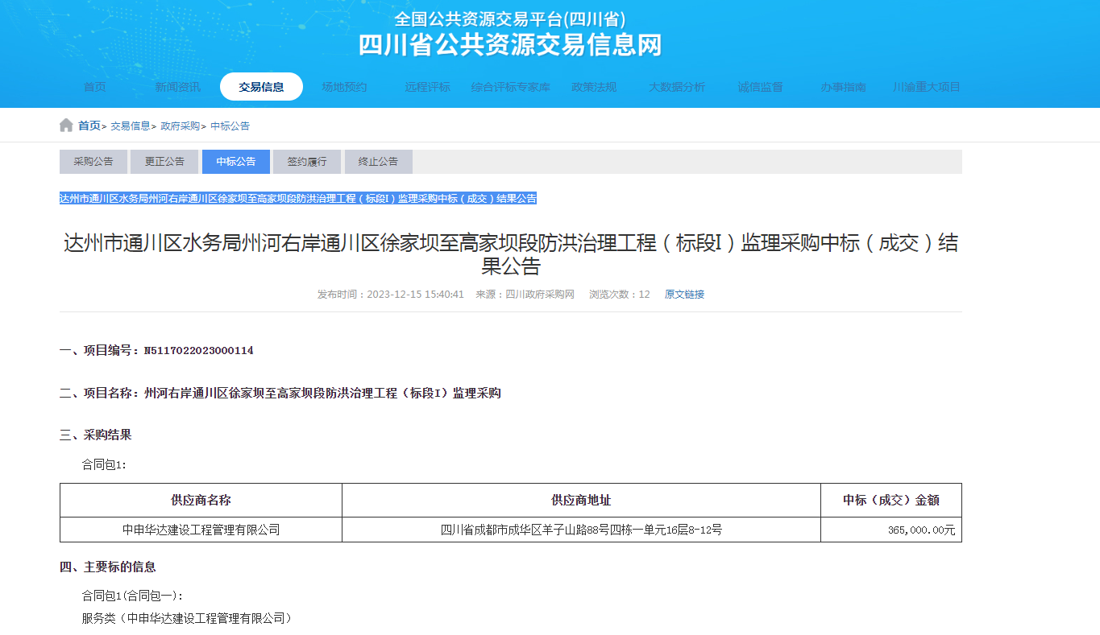This screenshot has height=635, width=1100.
Task: Switch to the 签约履行 tab
Action: tap(307, 162)
